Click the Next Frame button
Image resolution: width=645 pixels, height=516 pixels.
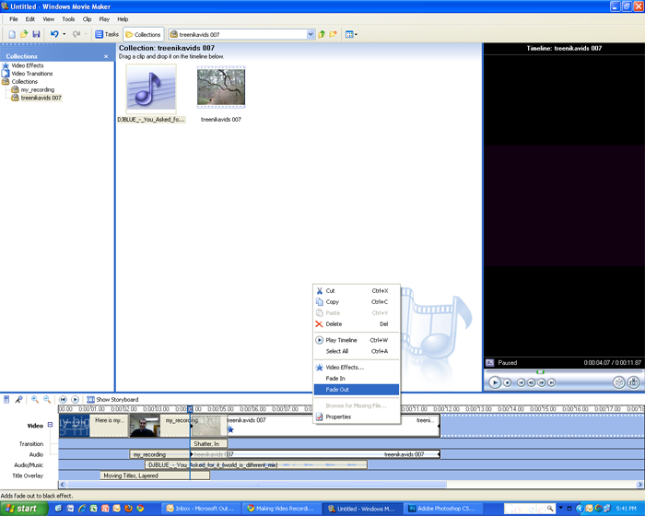click(x=542, y=382)
